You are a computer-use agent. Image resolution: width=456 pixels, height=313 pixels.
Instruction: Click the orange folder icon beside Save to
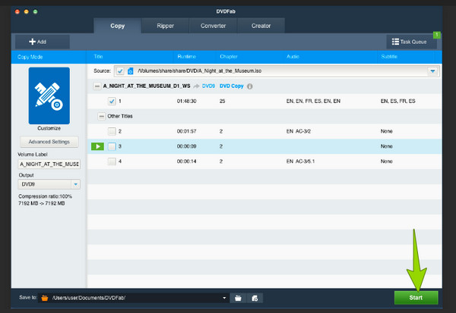pos(45,298)
